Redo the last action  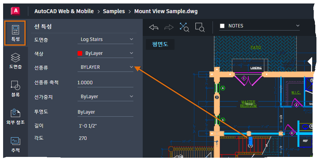coord(169,27)
